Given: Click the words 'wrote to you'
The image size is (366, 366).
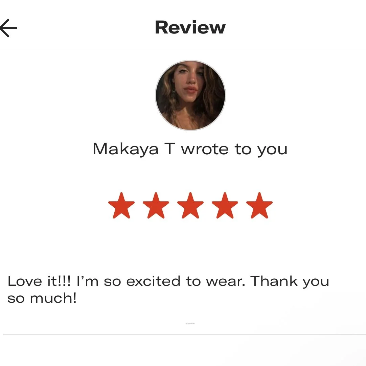Looking at the screenshot, I should tap(234, 149).
